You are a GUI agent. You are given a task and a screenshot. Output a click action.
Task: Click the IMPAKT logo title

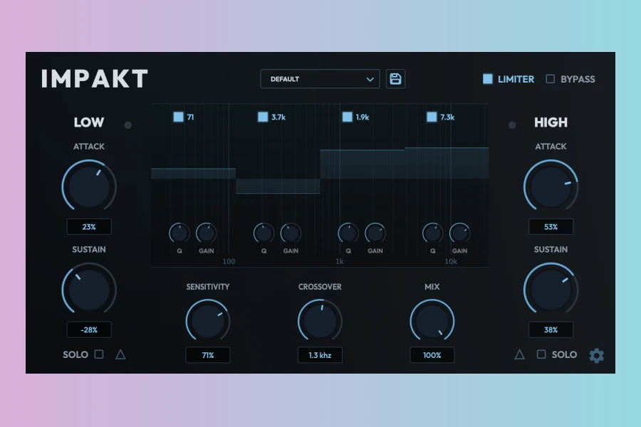pyautogui.click(x=95, y=79)
